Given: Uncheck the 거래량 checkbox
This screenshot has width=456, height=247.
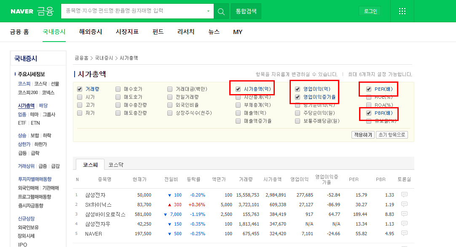Looking at the screenshot, I should pos(80,89).
